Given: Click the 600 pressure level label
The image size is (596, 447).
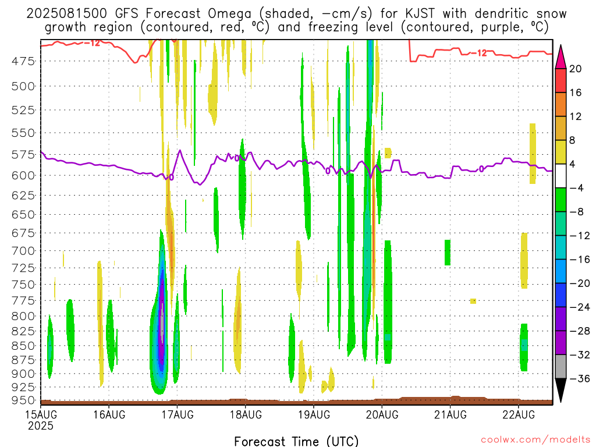Looking at the screenshot, I should click(23, 176).
